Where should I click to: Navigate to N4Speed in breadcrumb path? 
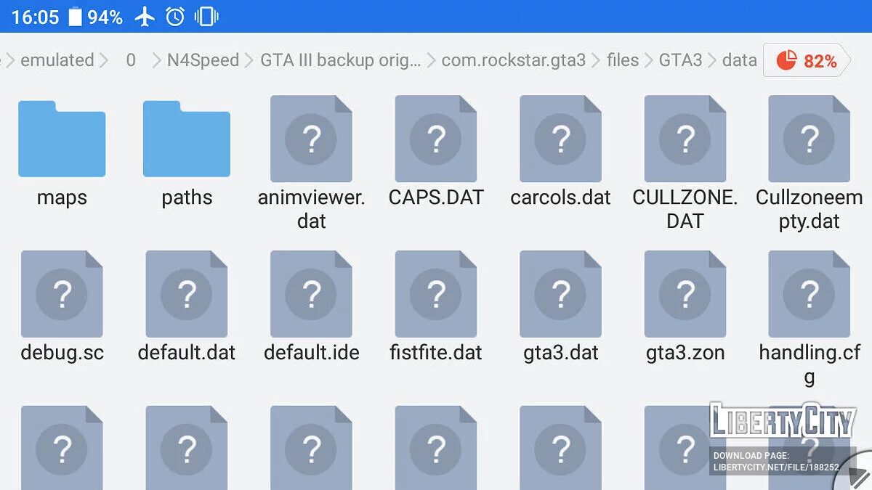(x=203, y=60)
